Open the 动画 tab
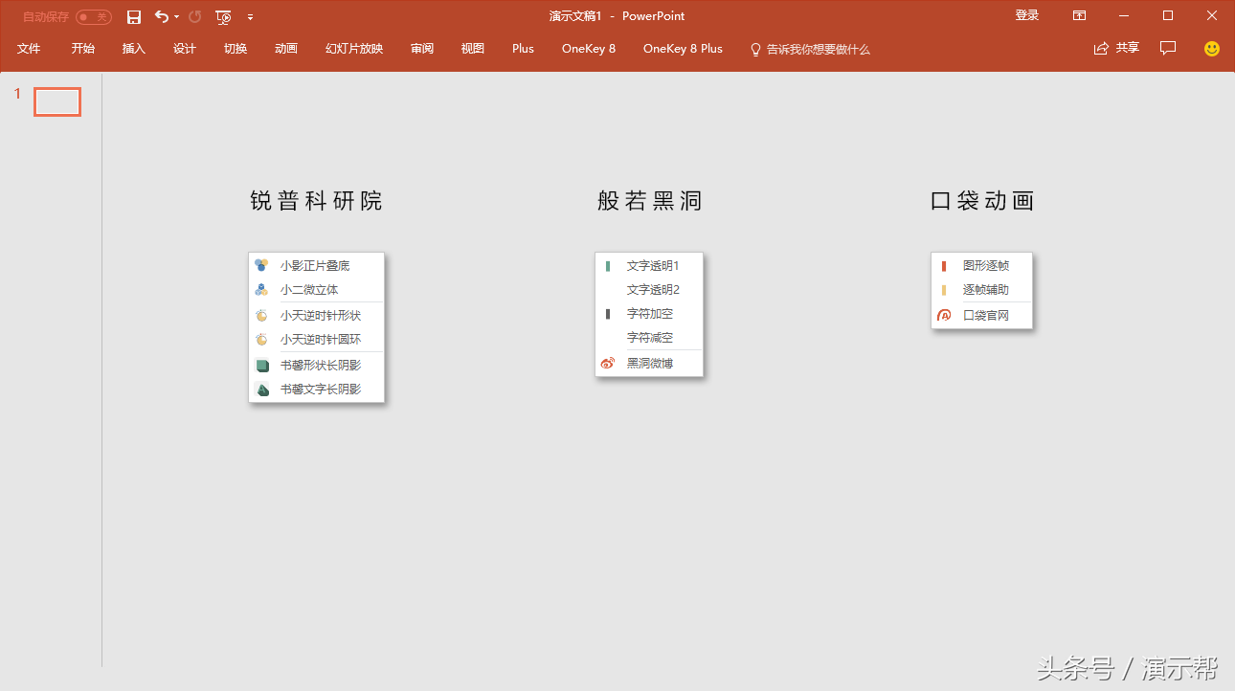The image size is (1235, 691). (286, 49)
